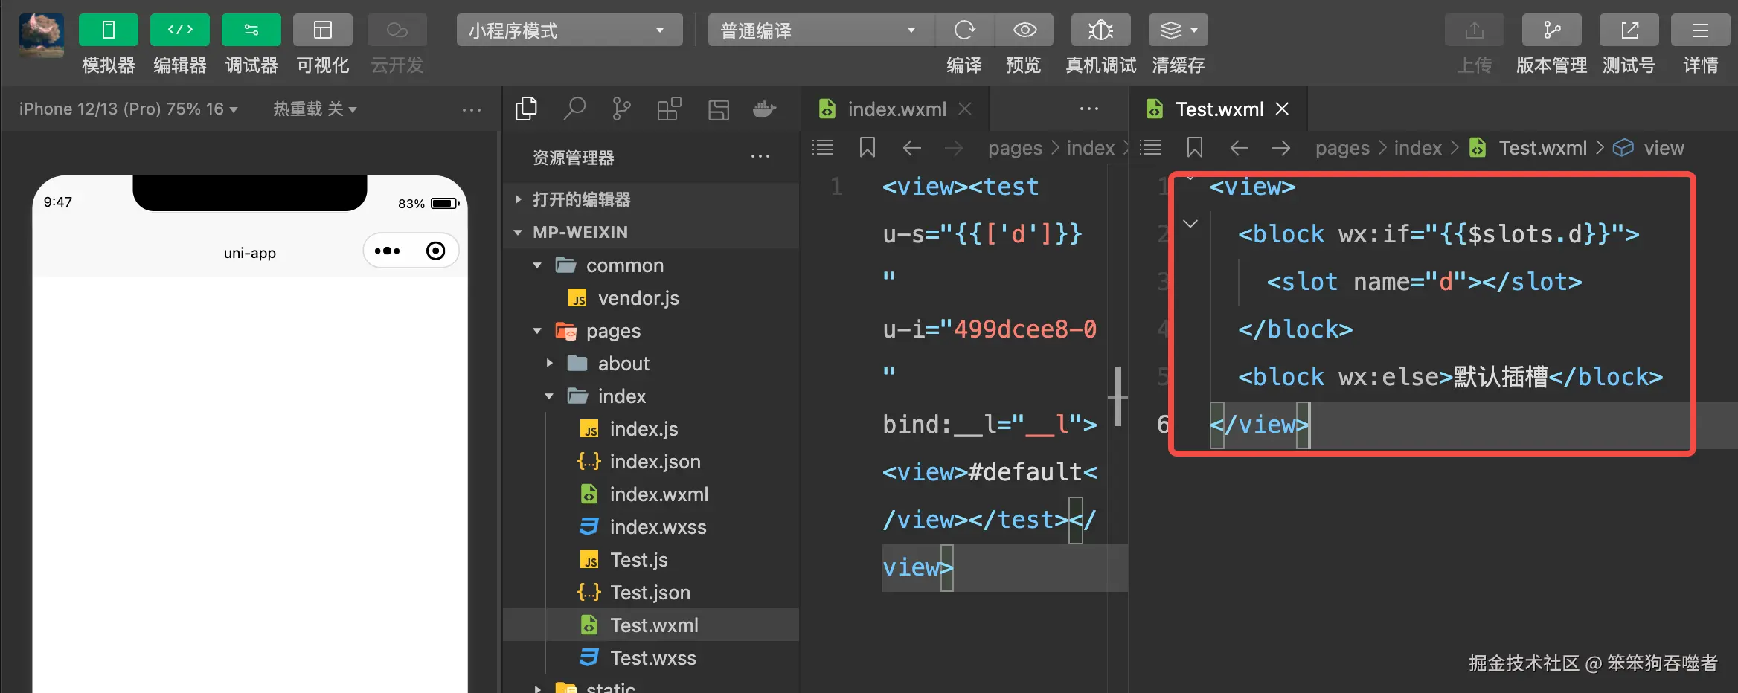The image size is (1738, 693).
Task: Open version management branch icon
Action: pyautogui.click(x=1551, y=30)
